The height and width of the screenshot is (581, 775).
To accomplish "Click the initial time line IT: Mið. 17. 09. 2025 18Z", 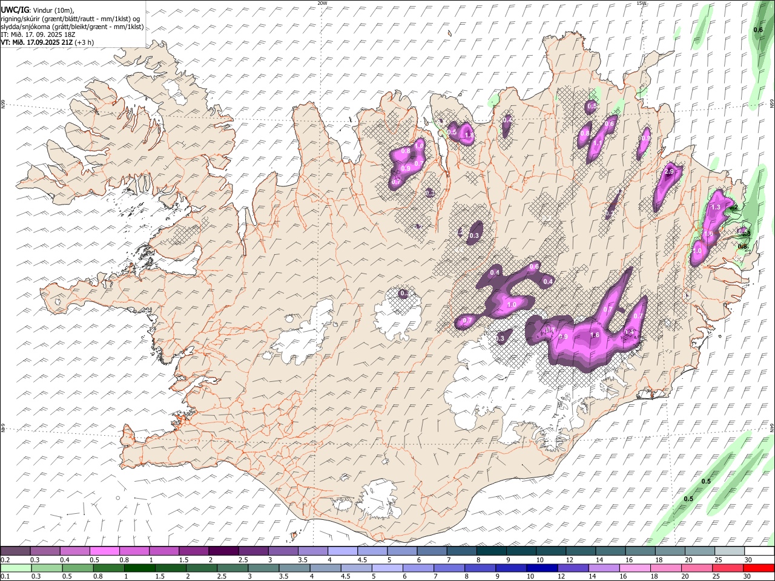I will 38,34.
